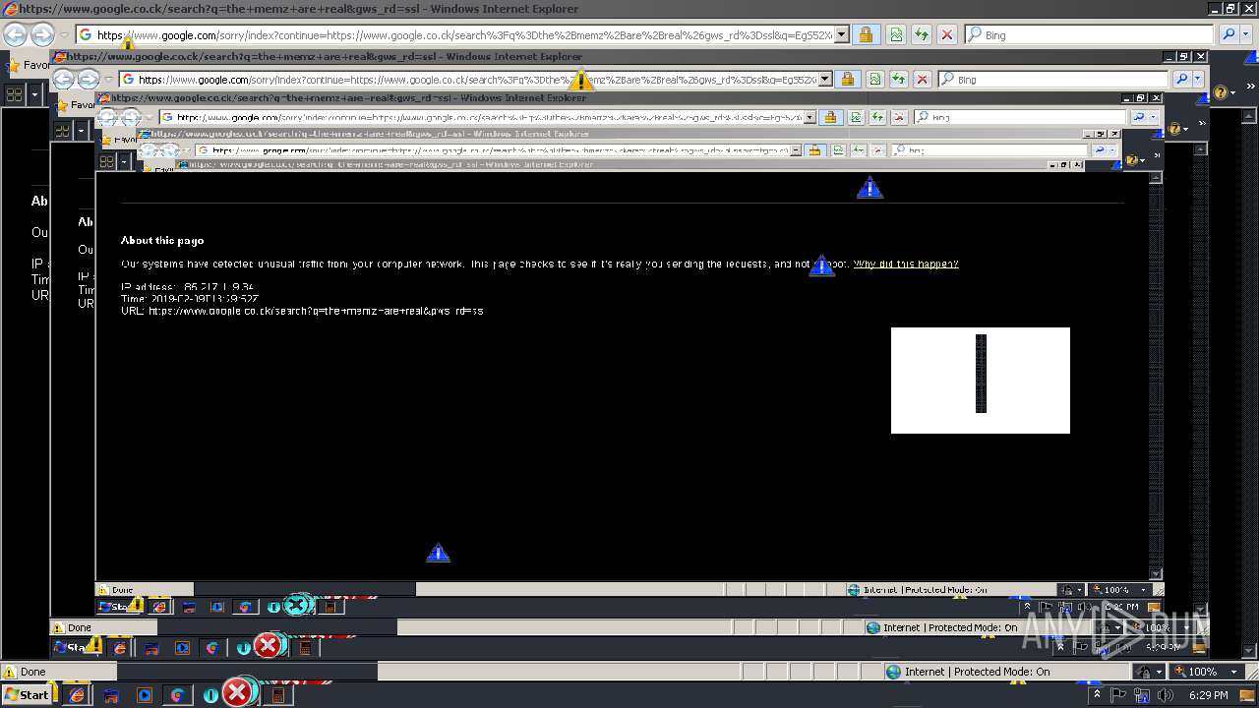Click the second nested Bing search box

pyautogui.click(x=1055, y=80)
